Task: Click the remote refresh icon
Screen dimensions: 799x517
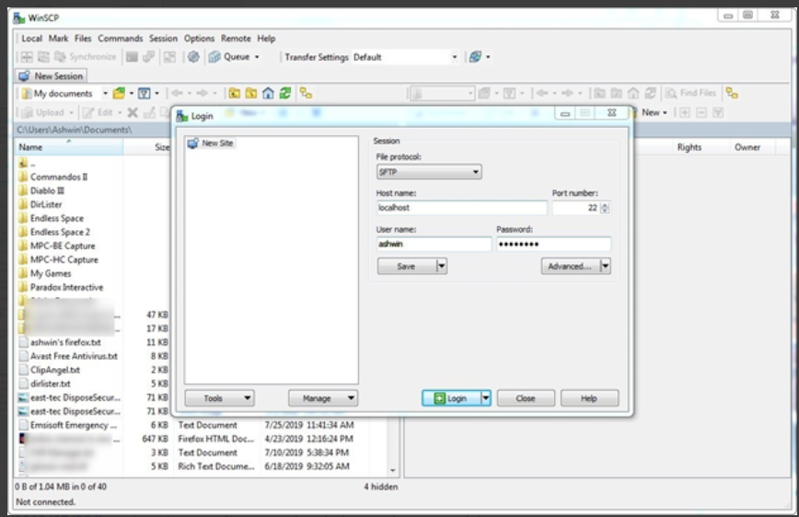Action: click(650, 93)
